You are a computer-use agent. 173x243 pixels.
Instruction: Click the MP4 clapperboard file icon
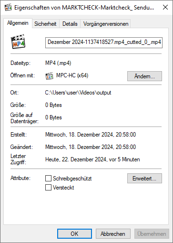(18, 42)
